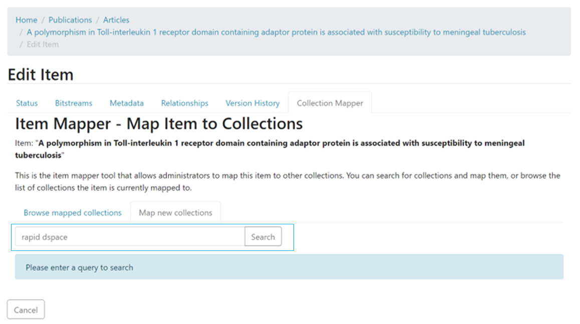Select the Metadata tab

(x=127, y=103)
